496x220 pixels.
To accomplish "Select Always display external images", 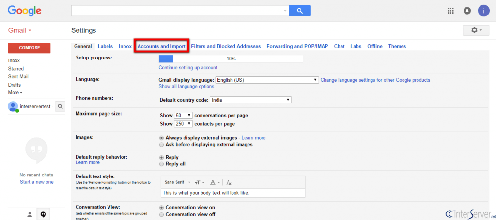I will [x=162, y=138].
